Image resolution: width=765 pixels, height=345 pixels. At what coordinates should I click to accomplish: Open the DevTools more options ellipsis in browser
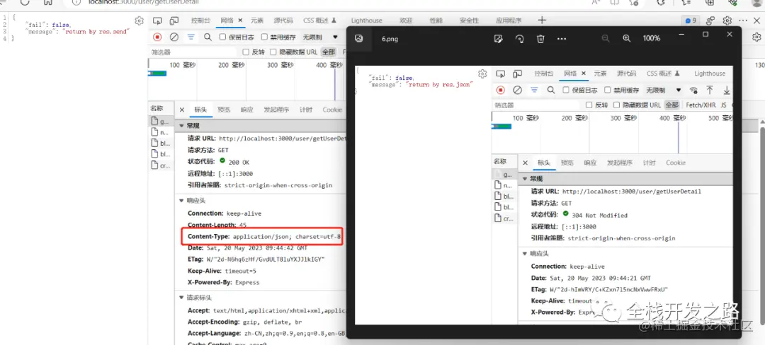click(743, 21)
